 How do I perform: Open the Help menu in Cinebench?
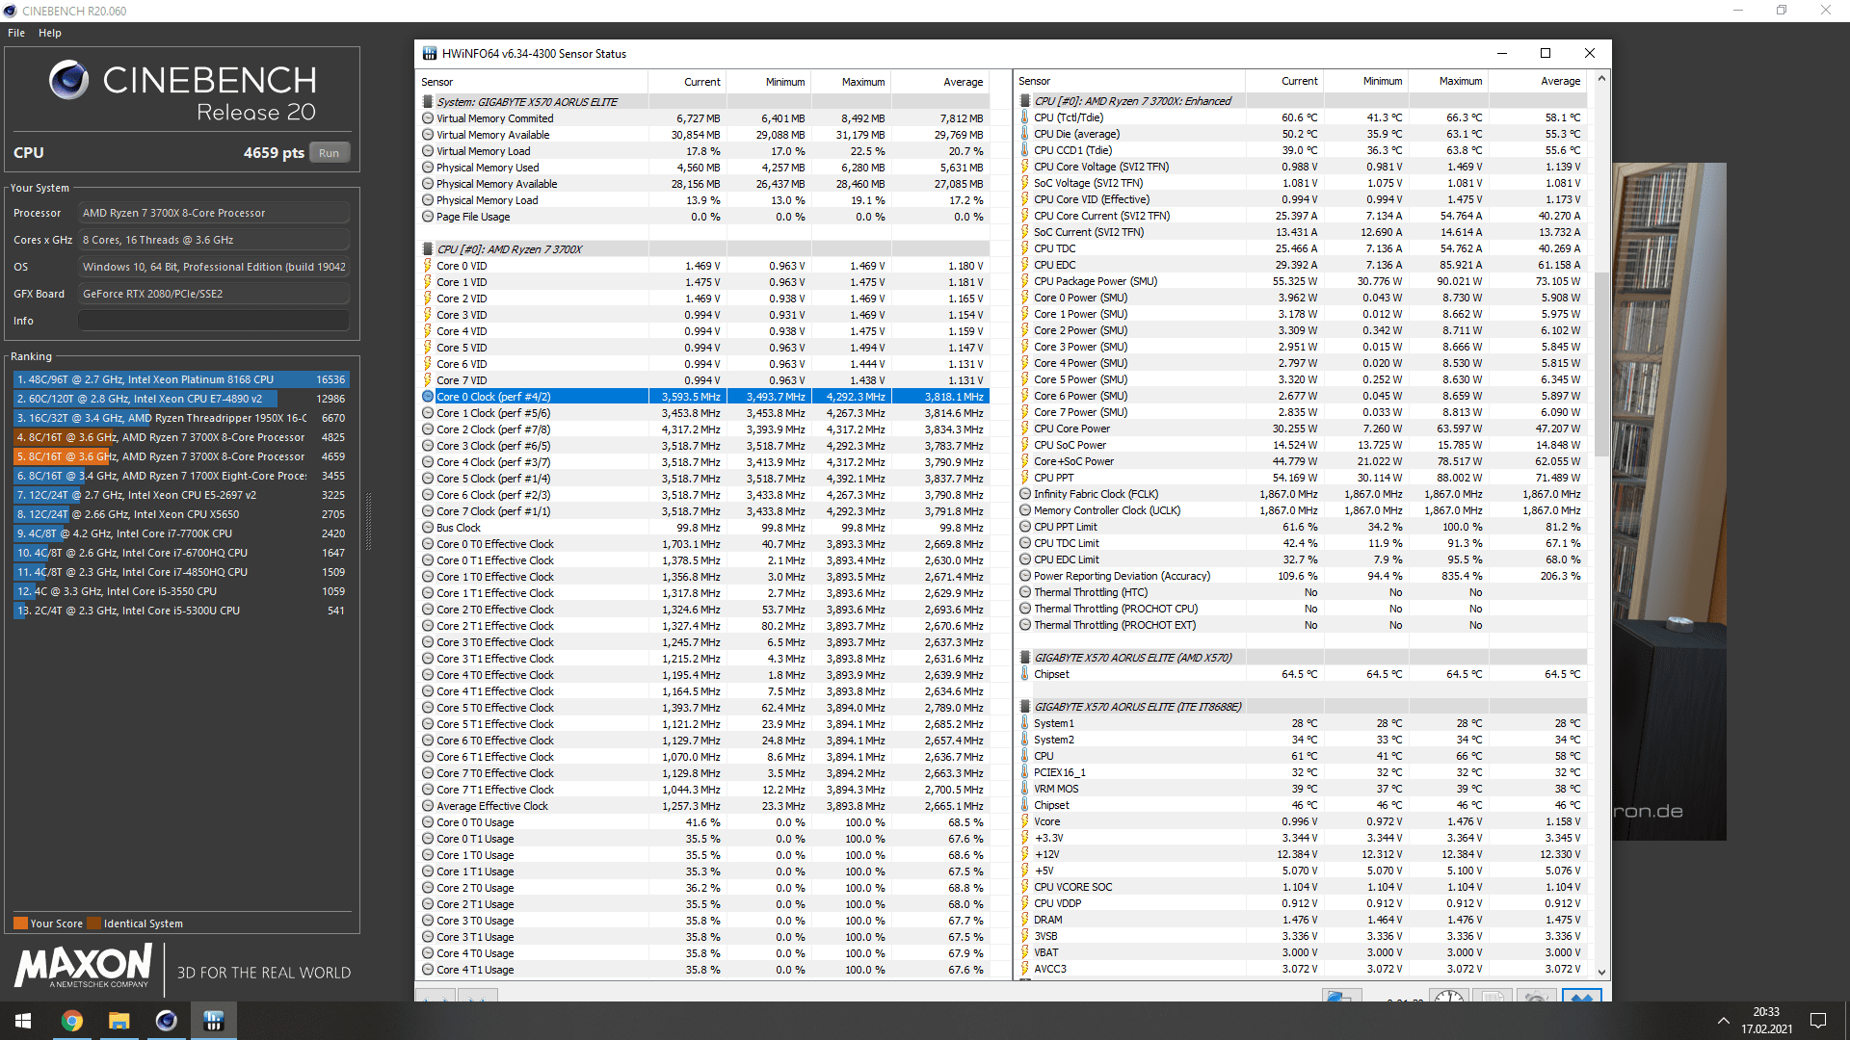50,33
